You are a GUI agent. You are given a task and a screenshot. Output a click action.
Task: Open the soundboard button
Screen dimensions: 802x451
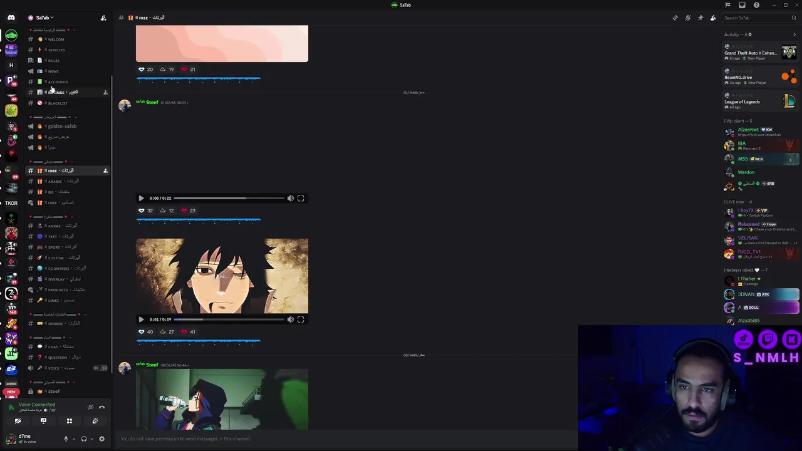(95, 421)
